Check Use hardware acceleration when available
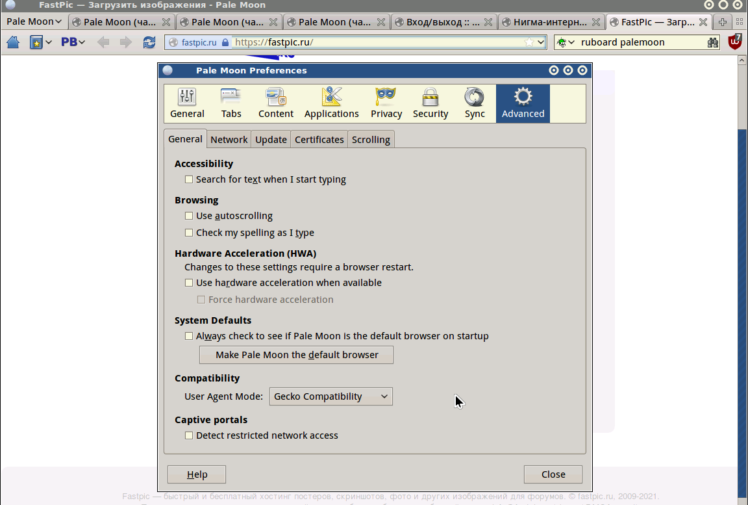Image resolution: width=748 pixels, height=505 pixels. pyautogui.click(x=189, y=283)
